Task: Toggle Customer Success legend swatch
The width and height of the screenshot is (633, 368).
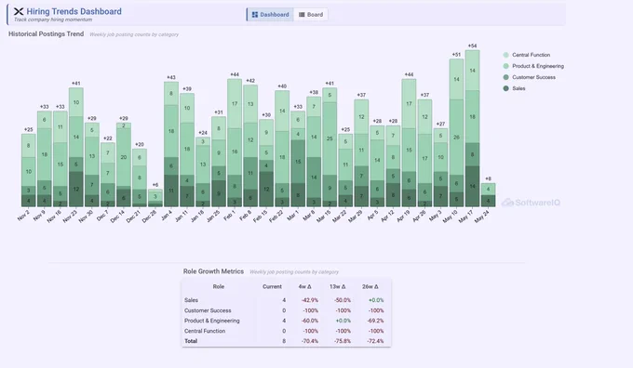Action: pyautogui.click(x=505, y=77)
